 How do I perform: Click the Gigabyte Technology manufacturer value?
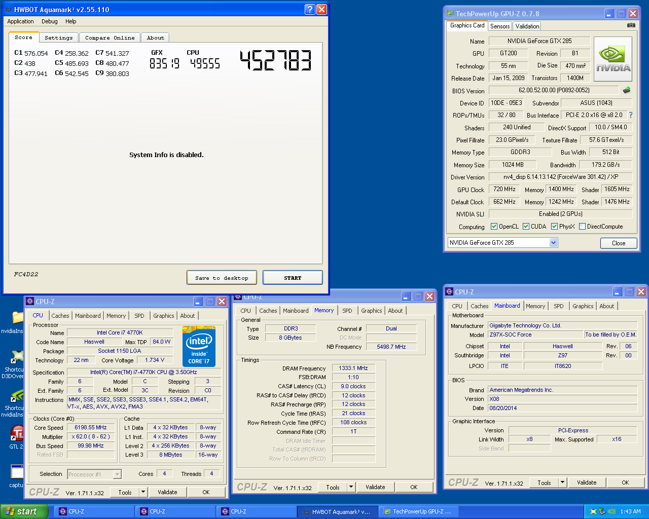pos(562,325)
